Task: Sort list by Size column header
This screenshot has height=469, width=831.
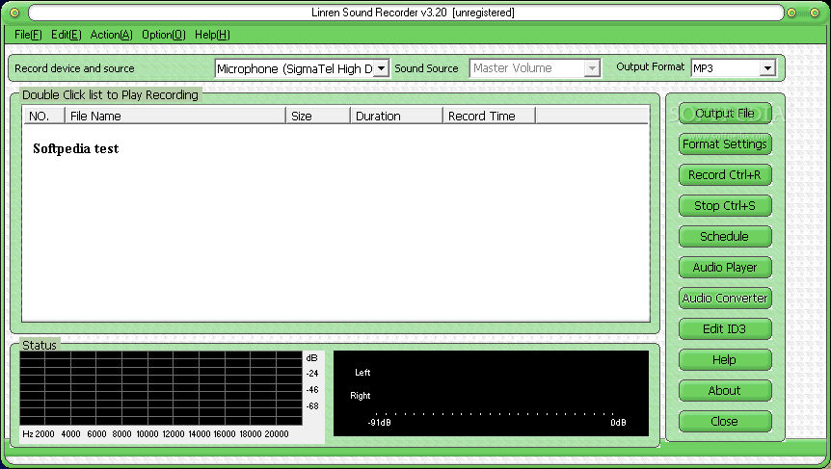Action: (318, 116)
